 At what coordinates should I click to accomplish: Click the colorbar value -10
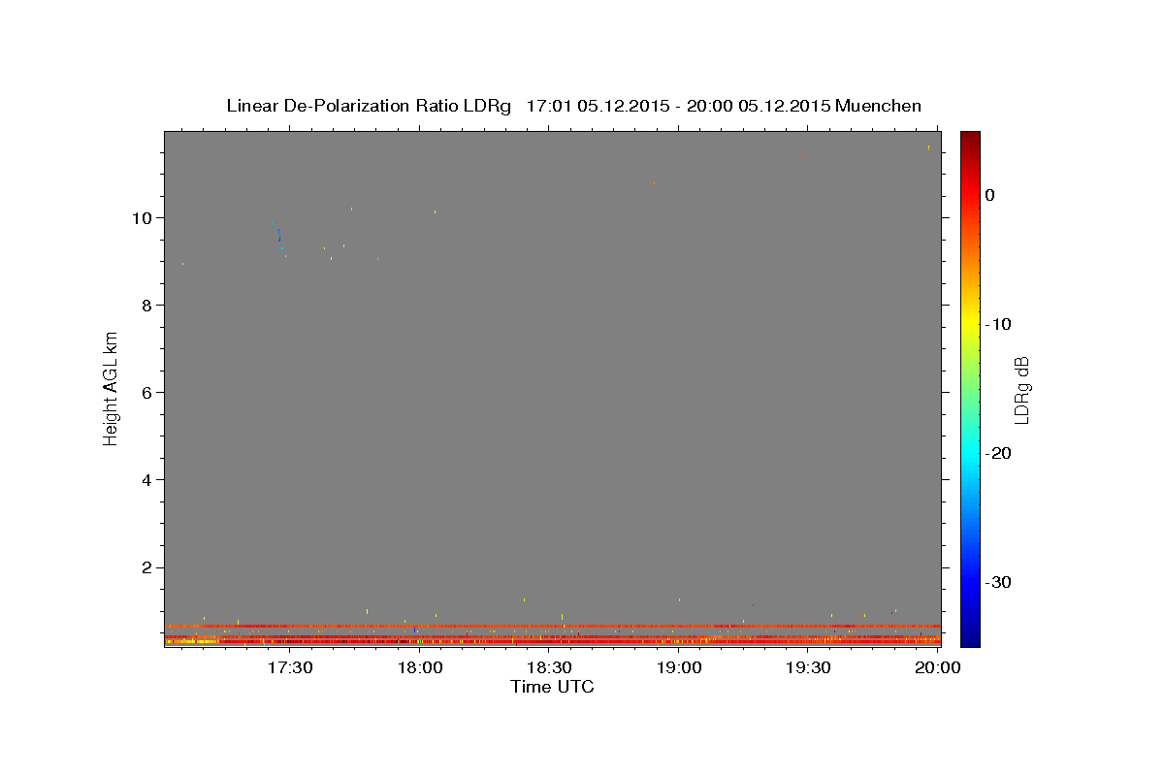point(997,324)
